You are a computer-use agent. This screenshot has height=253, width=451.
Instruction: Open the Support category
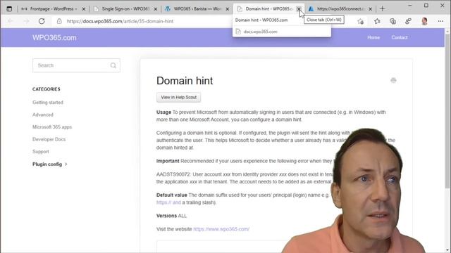click(41, 152)
